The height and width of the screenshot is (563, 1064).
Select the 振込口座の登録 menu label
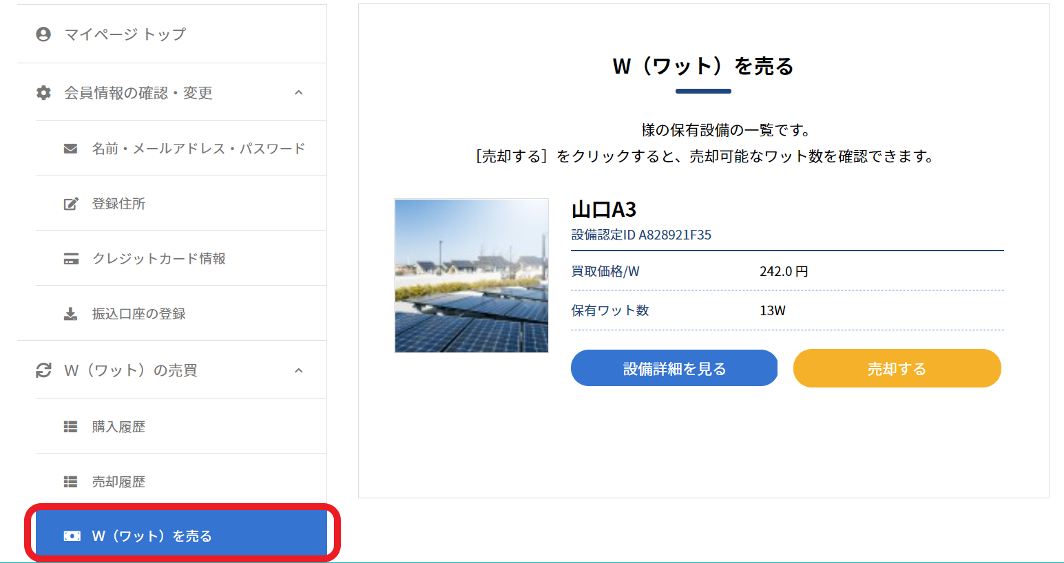[x=139, y=314]
